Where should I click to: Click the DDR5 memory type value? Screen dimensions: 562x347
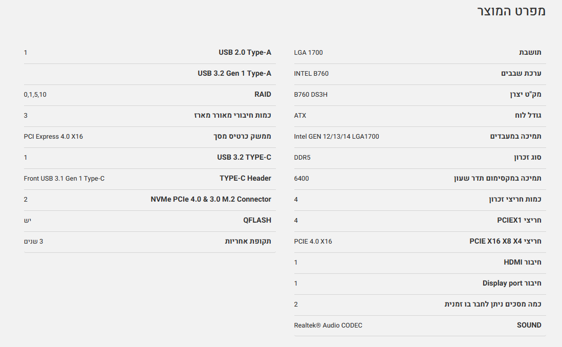[302, 158]
